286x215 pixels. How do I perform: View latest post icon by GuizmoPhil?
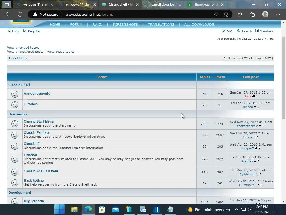(260, 185)
